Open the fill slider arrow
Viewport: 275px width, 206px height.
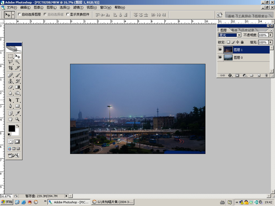(x=271, y=42)
